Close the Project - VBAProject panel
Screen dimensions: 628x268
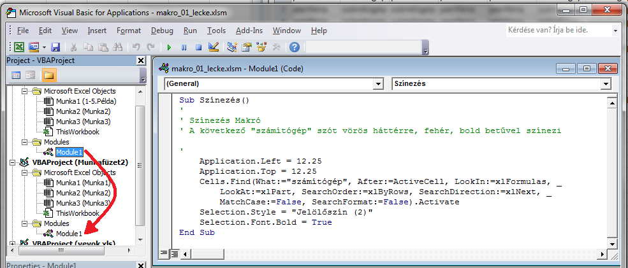tap(140, 60)
